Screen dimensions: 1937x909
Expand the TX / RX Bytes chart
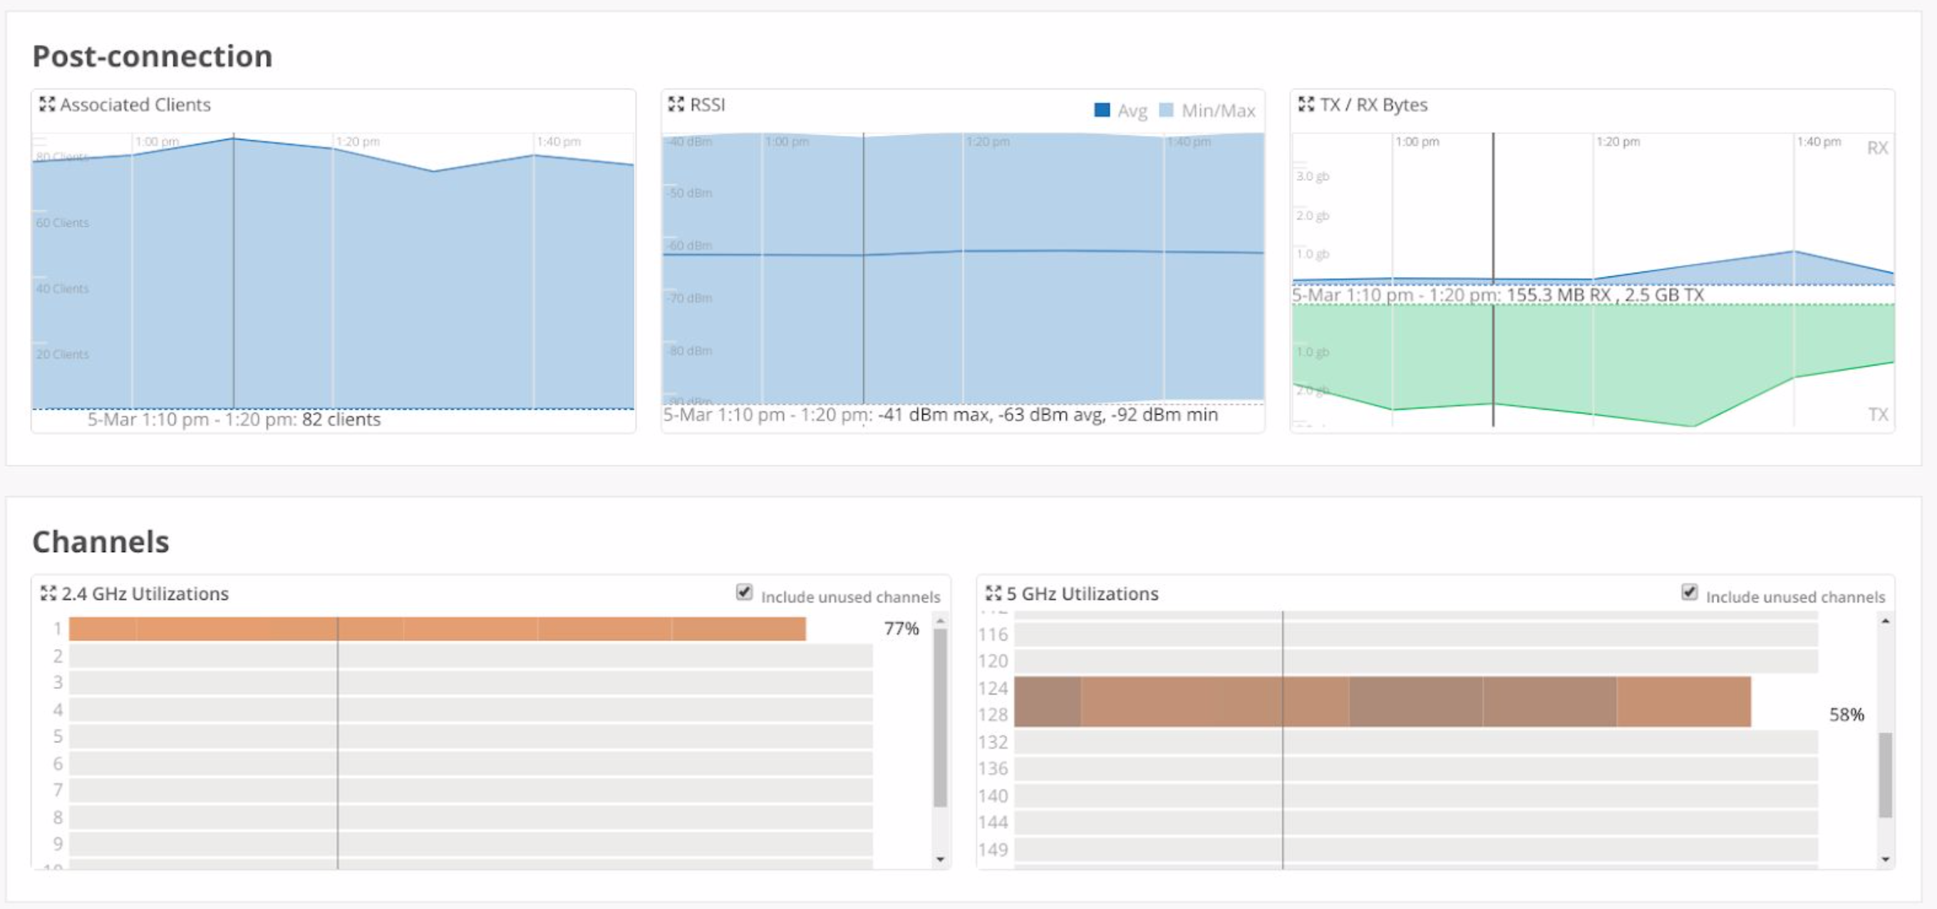click(1306, 104)
